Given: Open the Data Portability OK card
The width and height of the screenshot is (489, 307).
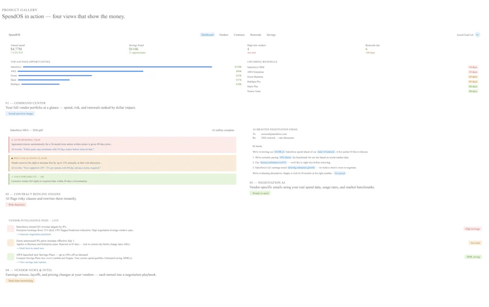Looking at the screenshot, I should [x=122, y=179].
